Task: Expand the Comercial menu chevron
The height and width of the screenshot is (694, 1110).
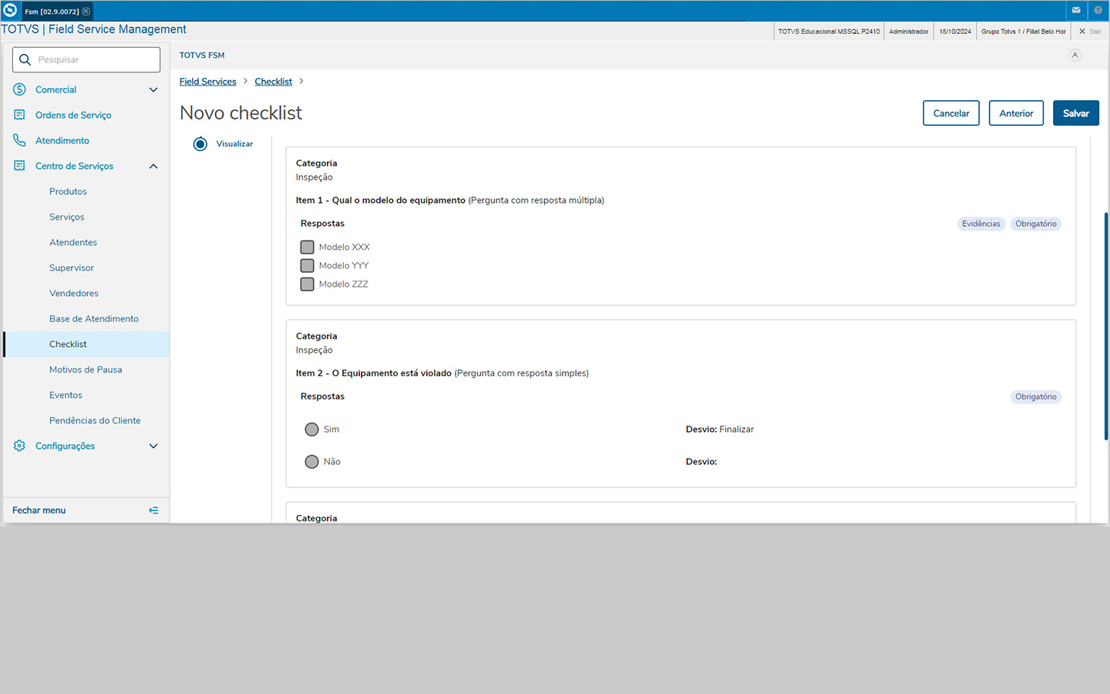Action: (153, 89)
